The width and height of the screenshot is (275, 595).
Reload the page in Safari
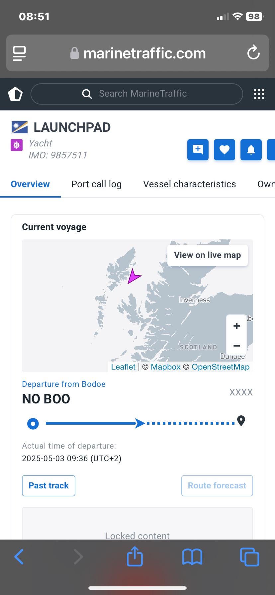[253, 53]
